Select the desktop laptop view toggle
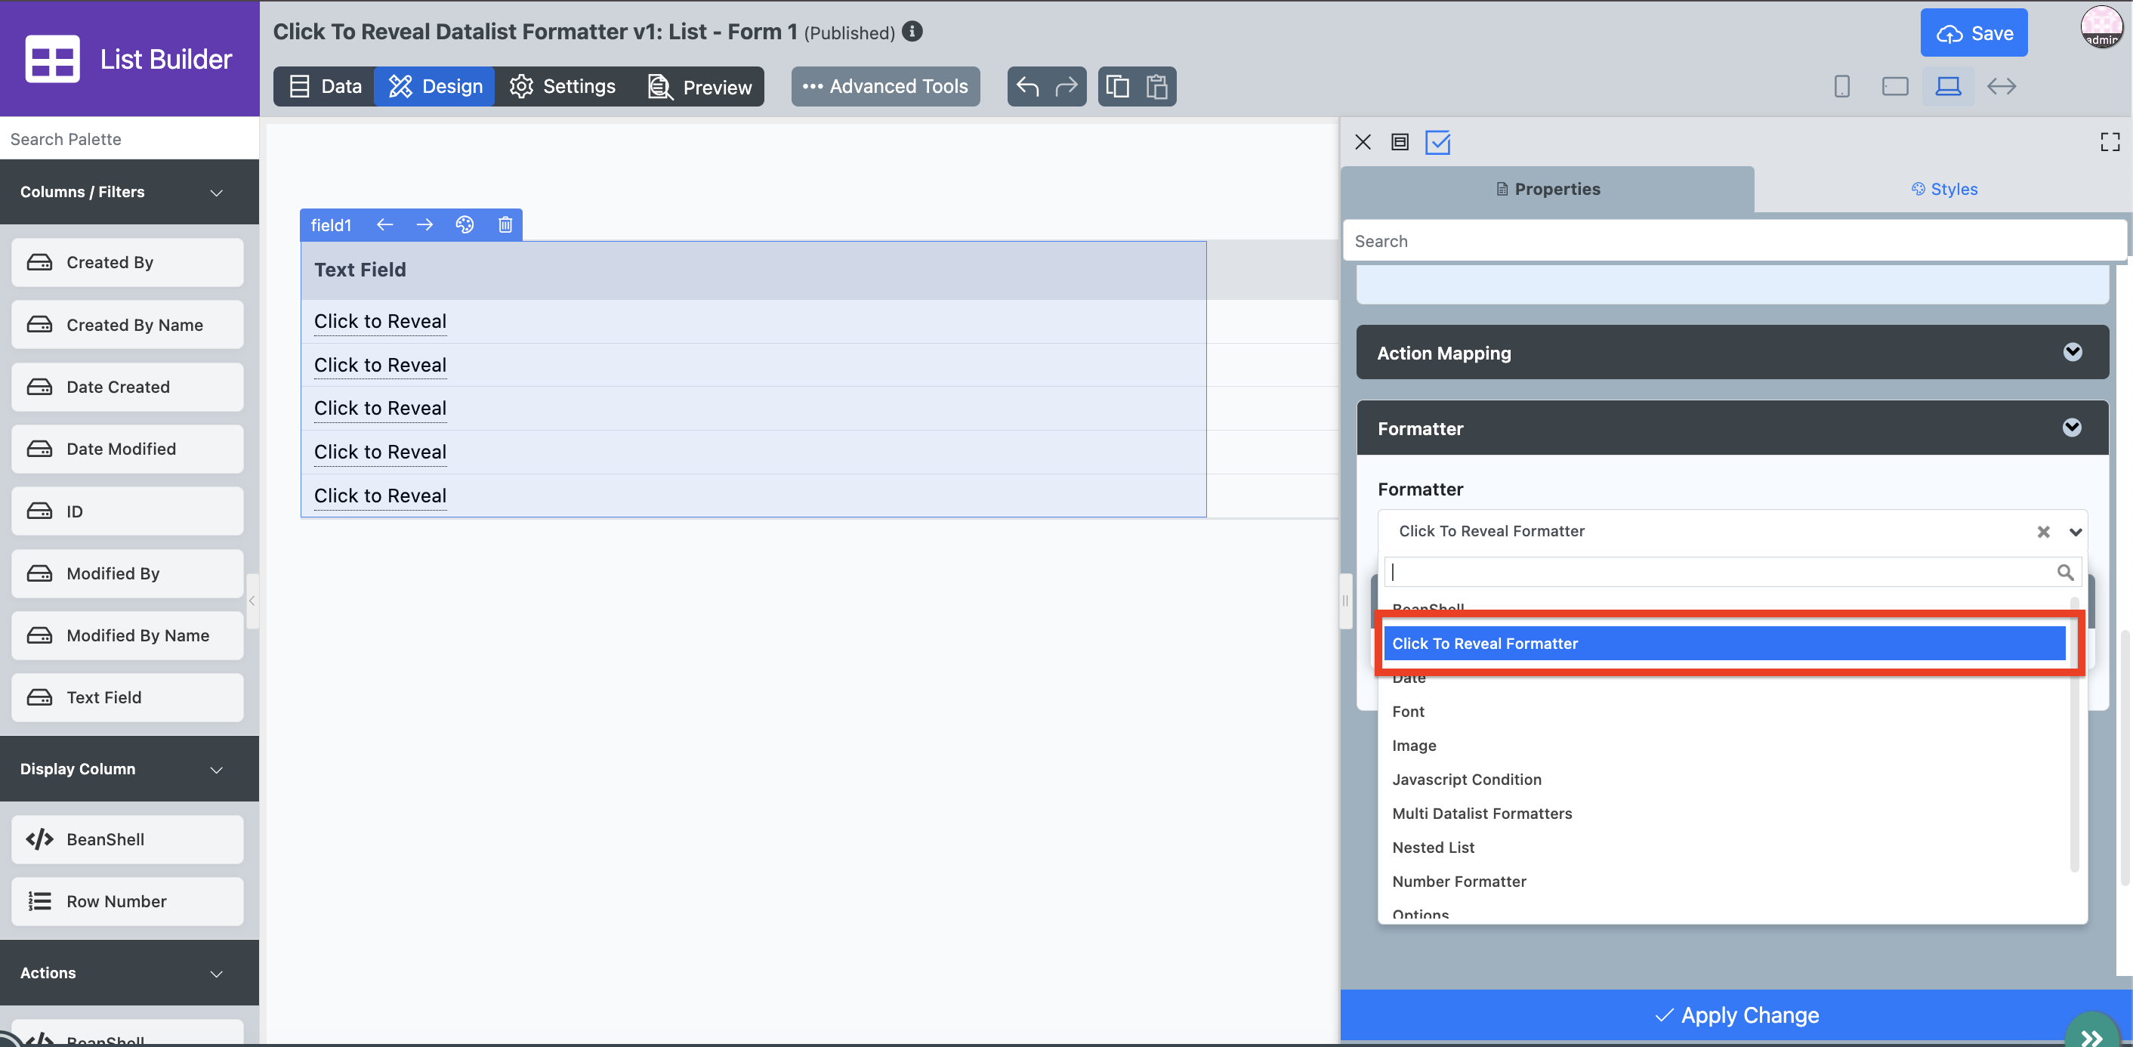Viewport: 2133px width, 1047px height. 1947,86
